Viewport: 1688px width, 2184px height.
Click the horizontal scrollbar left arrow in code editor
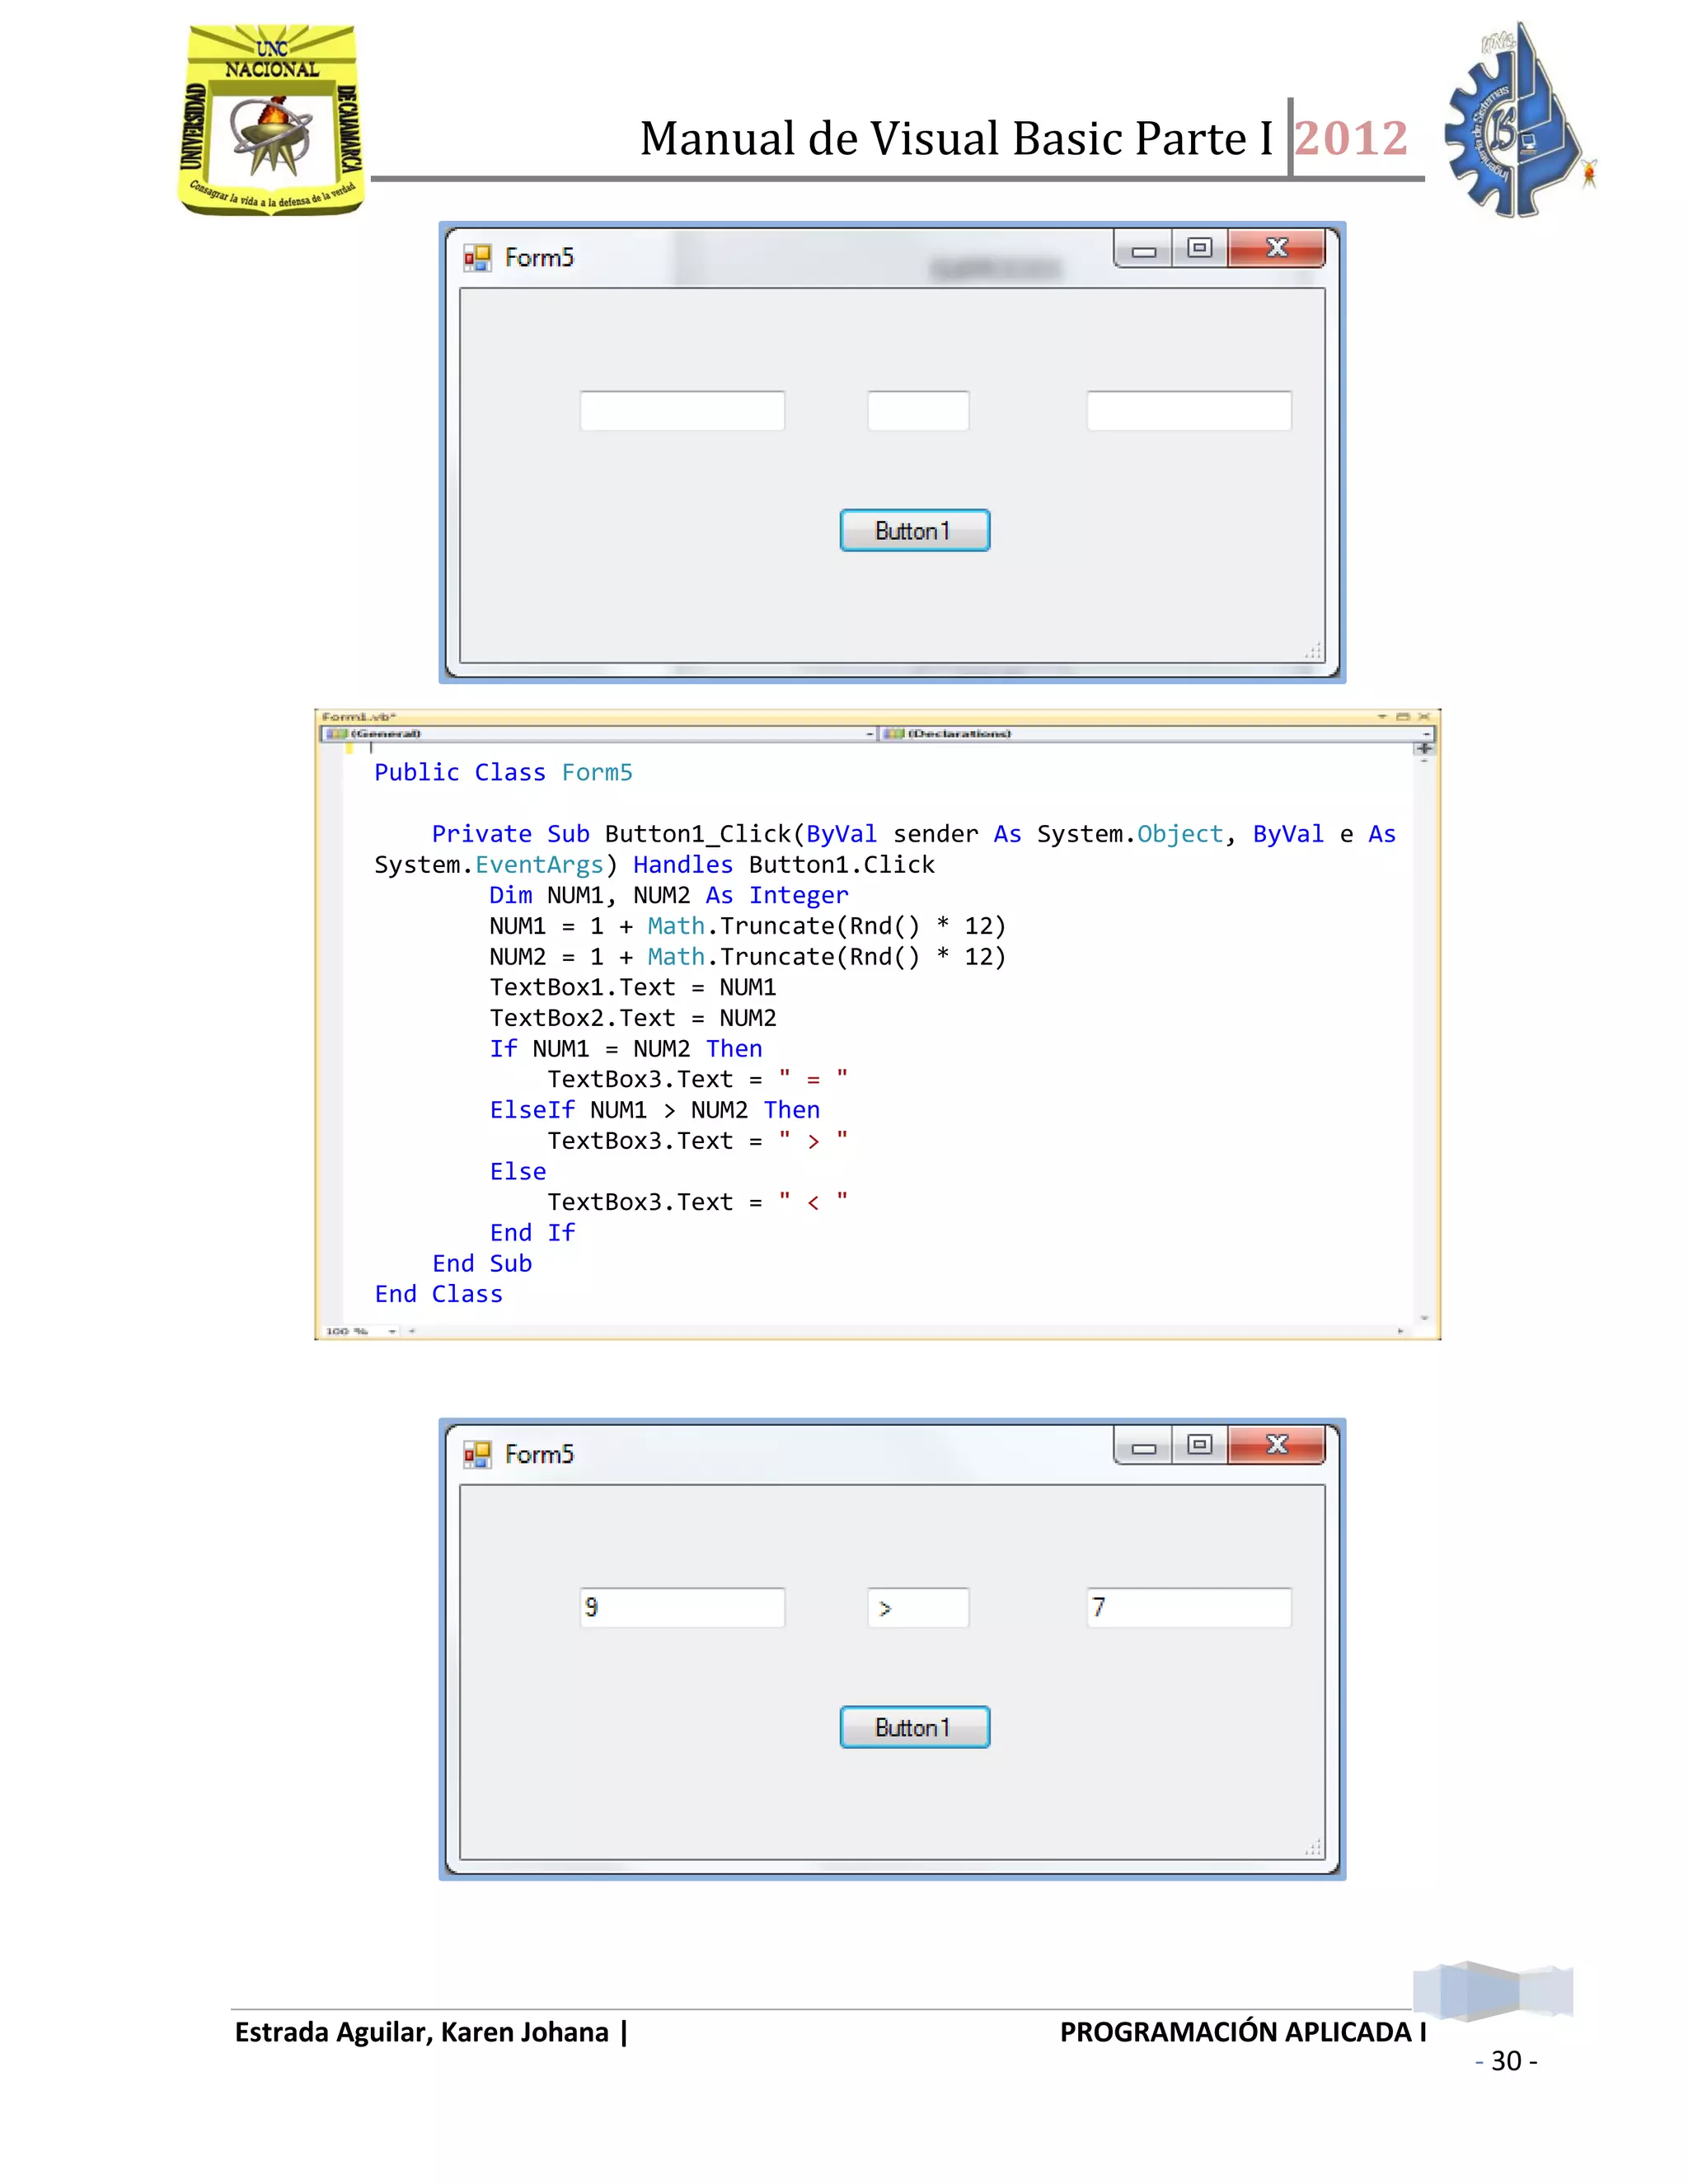pos(411,1331)
